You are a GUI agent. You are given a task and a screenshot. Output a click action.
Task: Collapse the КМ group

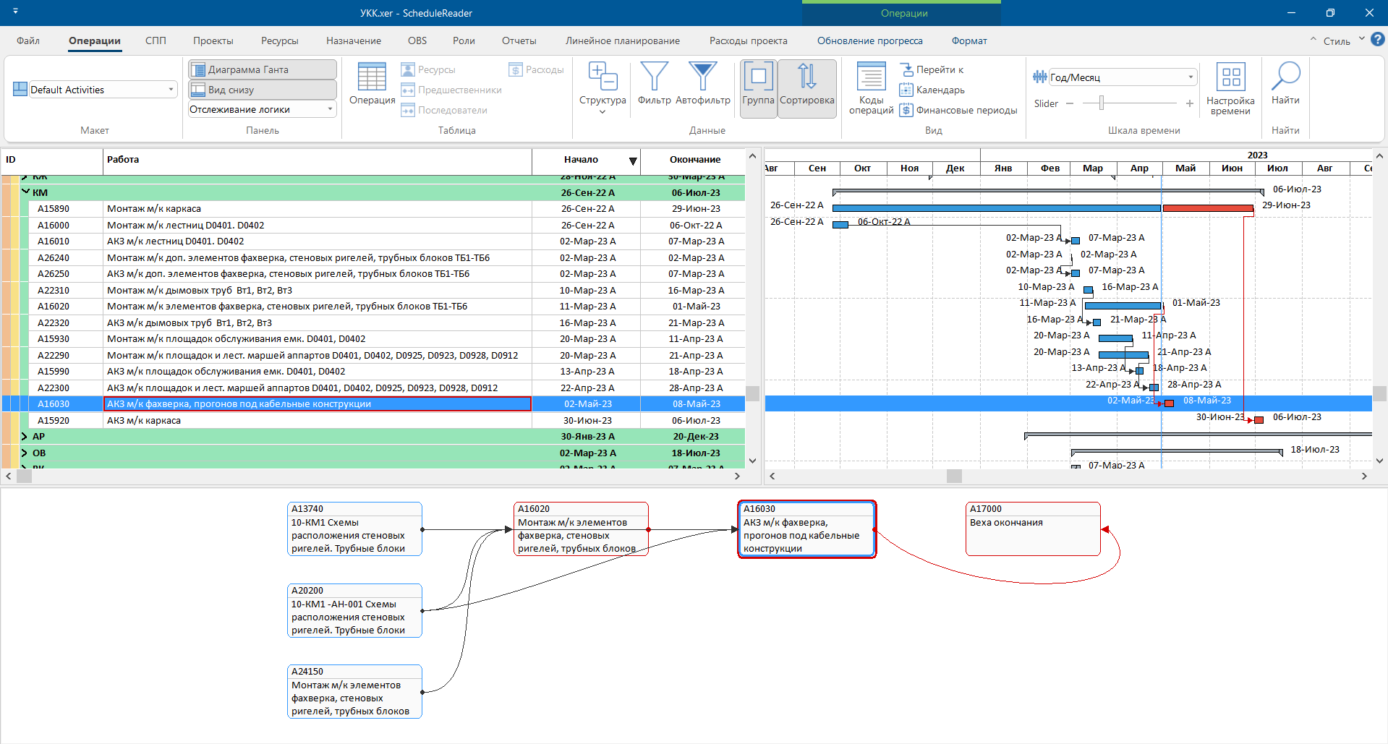(x=25, y=192)
